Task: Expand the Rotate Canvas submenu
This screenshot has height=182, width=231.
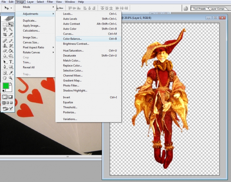Action: [x=35, y=52]
